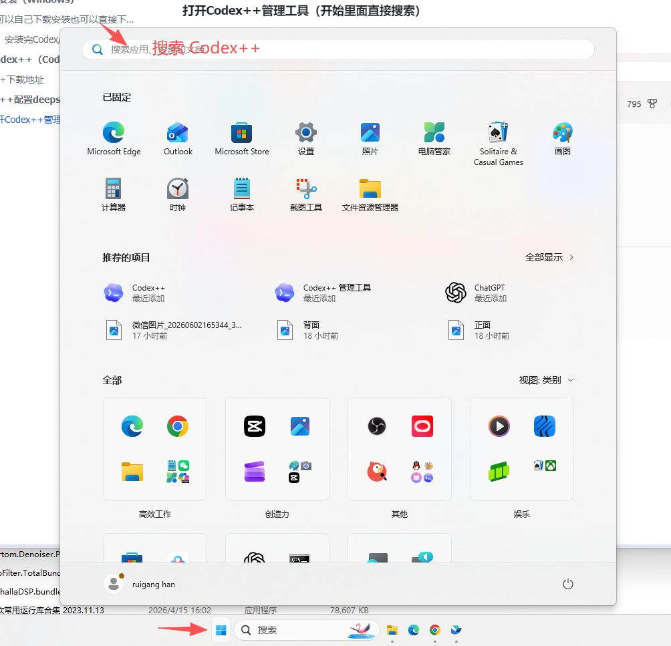The width and height of the screenshot is (671, 646).
Task: Open 设置 gear icon in pinned apps
Action: pos(306,138)
